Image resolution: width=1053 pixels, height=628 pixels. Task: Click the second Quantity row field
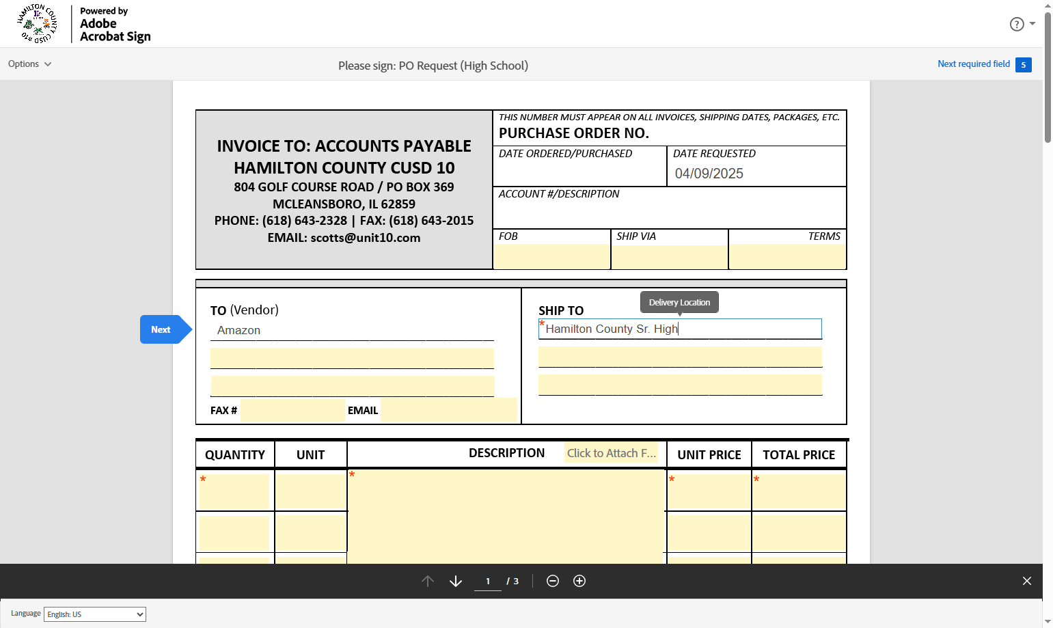pyautogui.click(x=235, y=533)
